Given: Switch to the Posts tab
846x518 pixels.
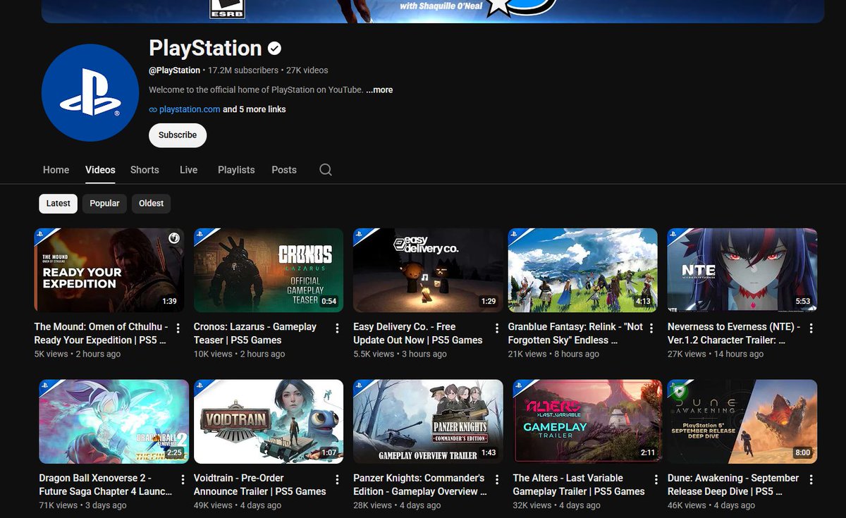Looking at the screenshot, I should [x=284, y=170].
